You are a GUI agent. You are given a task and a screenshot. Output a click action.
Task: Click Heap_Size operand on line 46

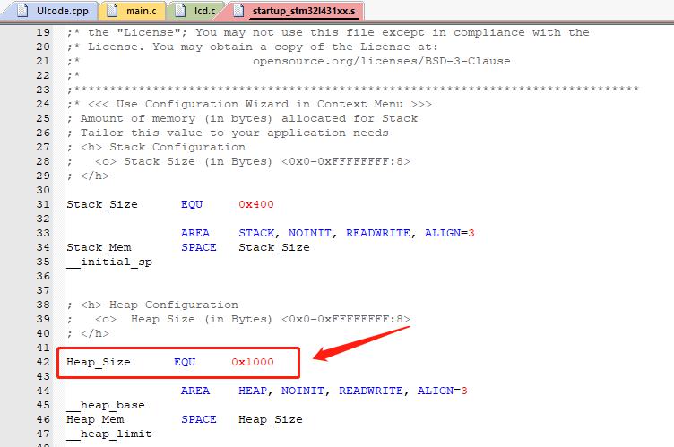point(271,419)
